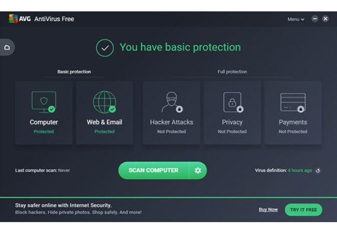Click the Computer monitor shield icon
The image size is (337, 233).
(44, 102)
